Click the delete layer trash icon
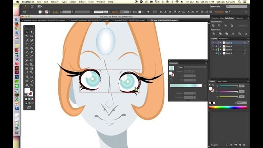The height and width of the screenshot is (148, 263). [x=244, y=145]
